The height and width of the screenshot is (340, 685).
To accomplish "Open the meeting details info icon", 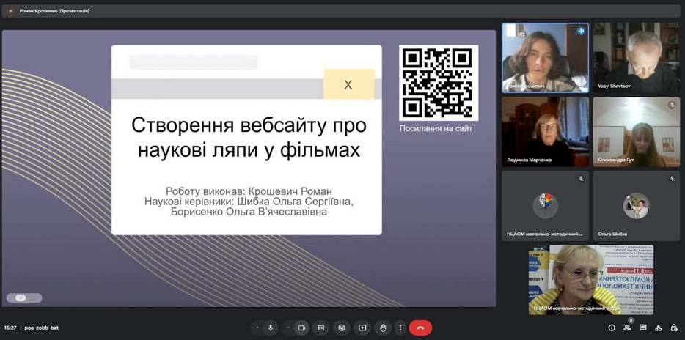I will pos(612,328).
